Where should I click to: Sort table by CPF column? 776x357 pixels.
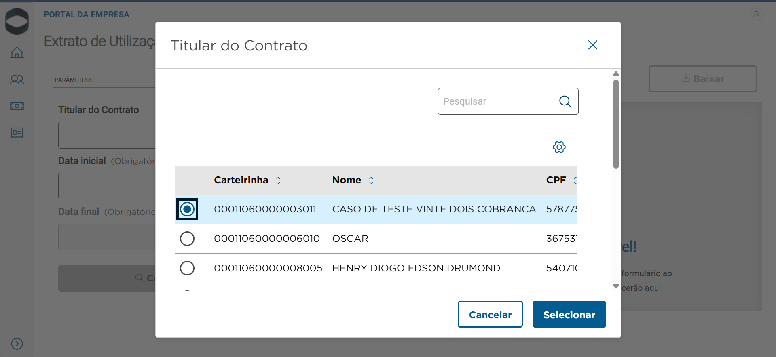[575, 180]
